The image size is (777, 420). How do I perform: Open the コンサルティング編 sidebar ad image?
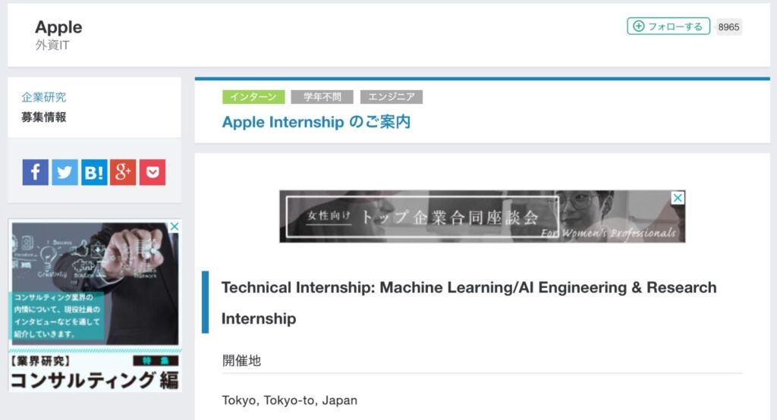[x=95, y=306]
